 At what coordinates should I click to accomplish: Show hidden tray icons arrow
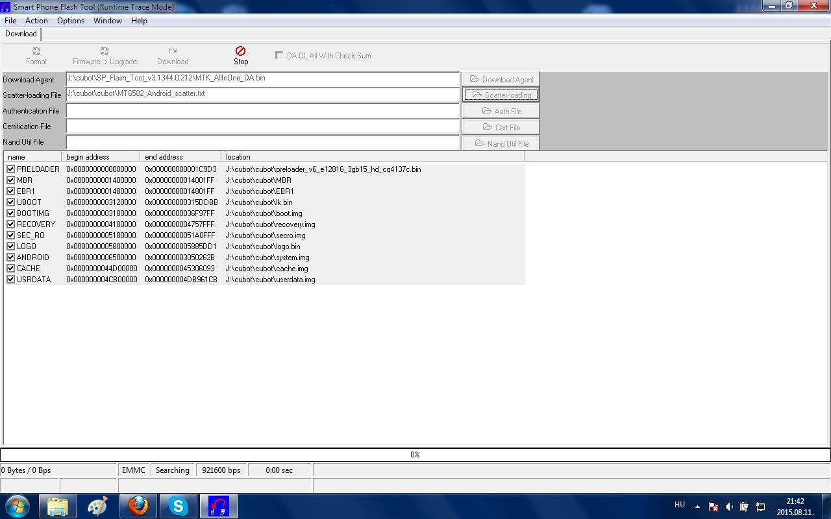(x=697, y=507)
